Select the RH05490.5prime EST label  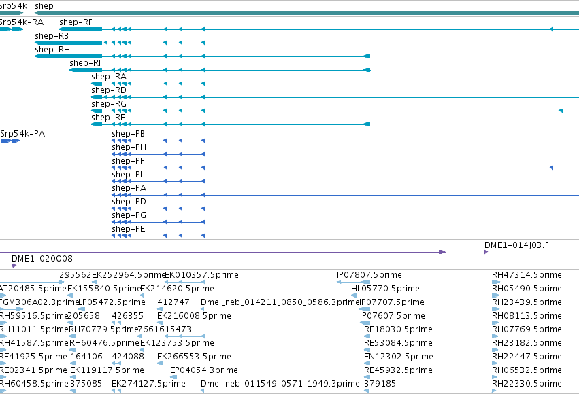(527, 289)
